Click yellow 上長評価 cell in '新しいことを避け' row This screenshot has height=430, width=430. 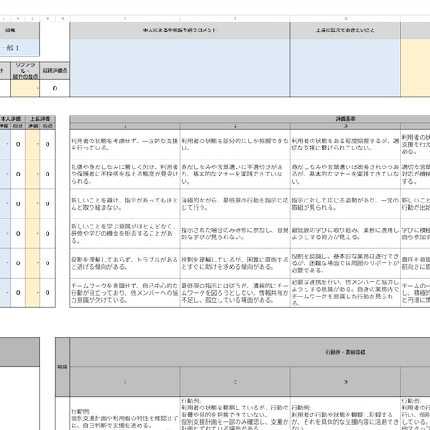pyautogui.click(x=33, y=203)
